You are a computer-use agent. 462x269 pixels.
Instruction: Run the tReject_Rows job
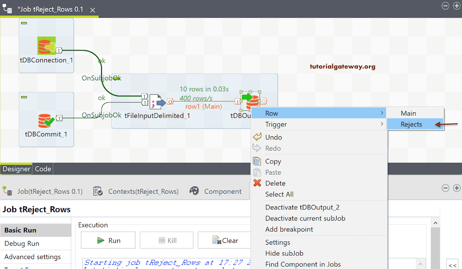[108, 240]
